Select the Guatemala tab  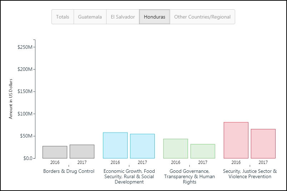coord(90,17)
